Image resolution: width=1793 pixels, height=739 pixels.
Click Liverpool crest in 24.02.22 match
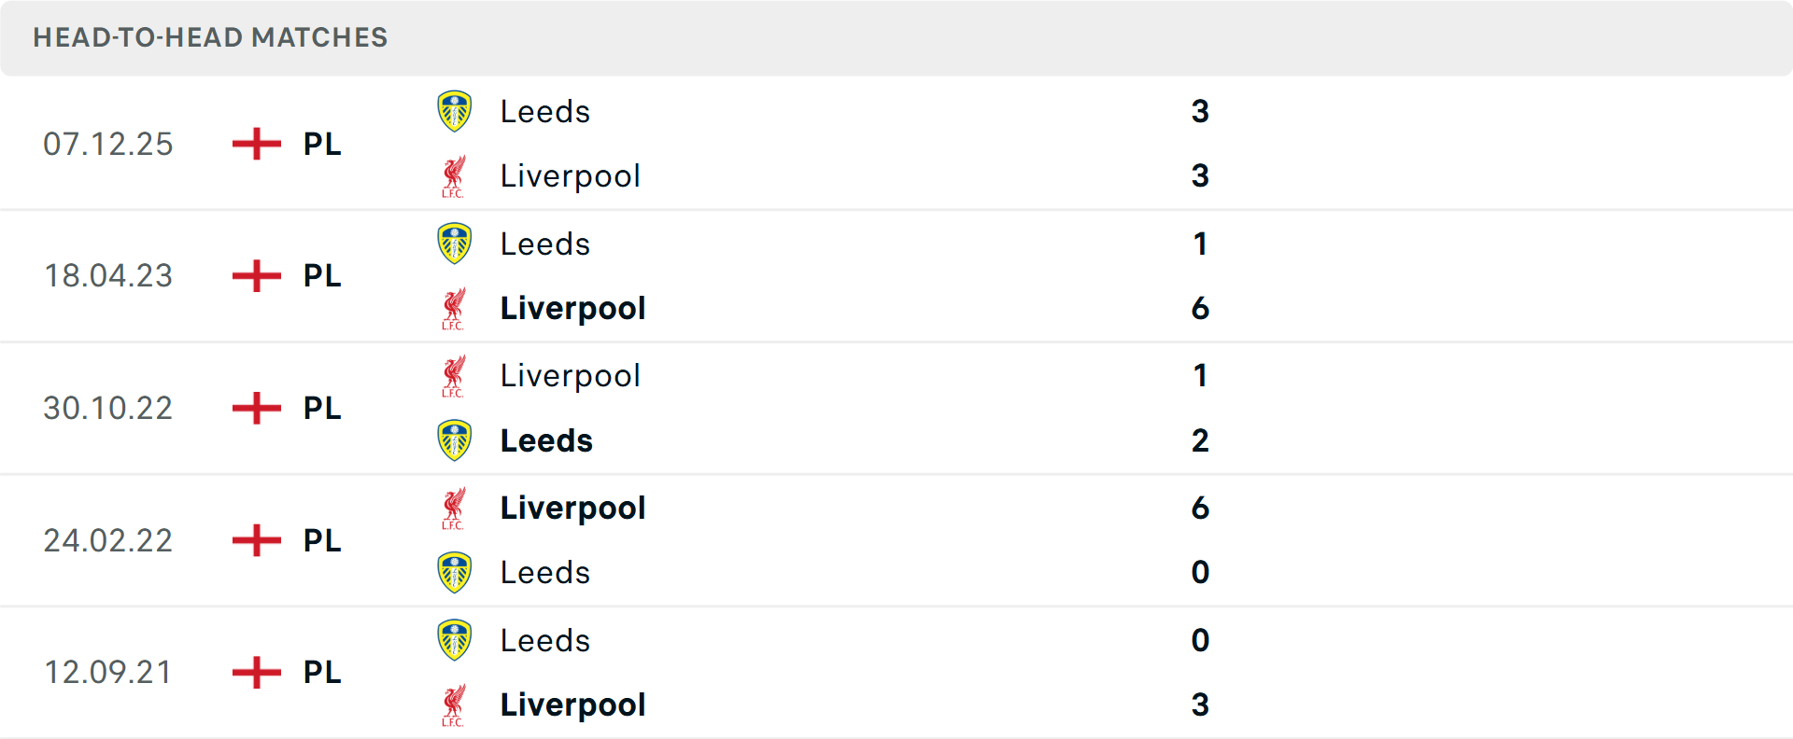click(454, 509)
